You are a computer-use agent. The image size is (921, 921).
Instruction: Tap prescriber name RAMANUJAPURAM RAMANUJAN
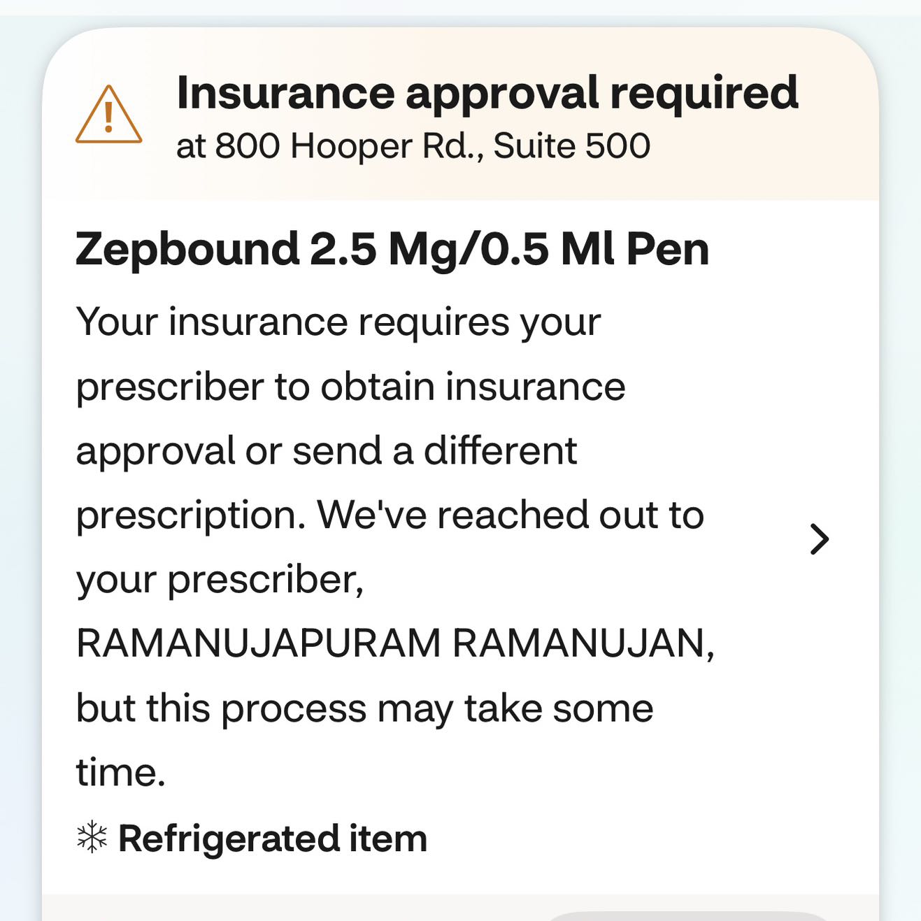click(x=395, y=643)
